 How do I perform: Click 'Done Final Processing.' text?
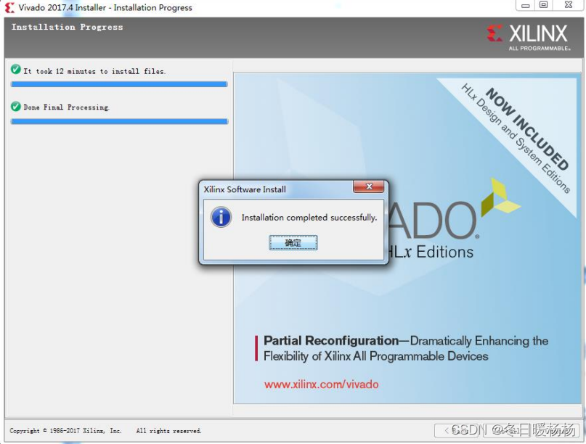[67, 107]
